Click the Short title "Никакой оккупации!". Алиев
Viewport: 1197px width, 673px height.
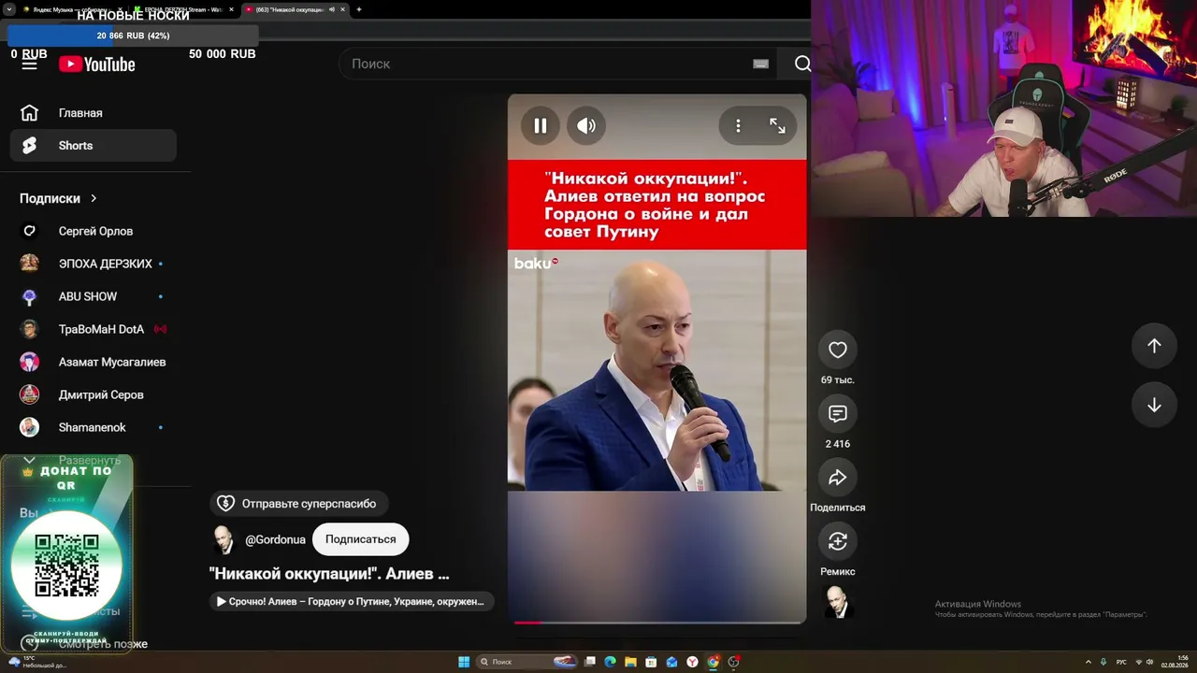329,574
